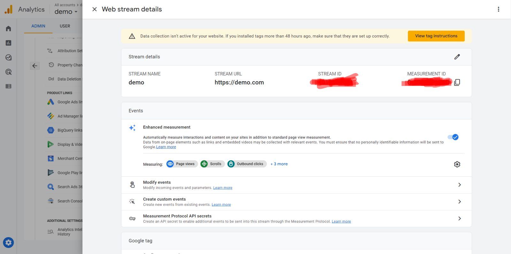Expand the Create custom events chevron
Viewport: 511px width, 254px height.
[460, 202]
